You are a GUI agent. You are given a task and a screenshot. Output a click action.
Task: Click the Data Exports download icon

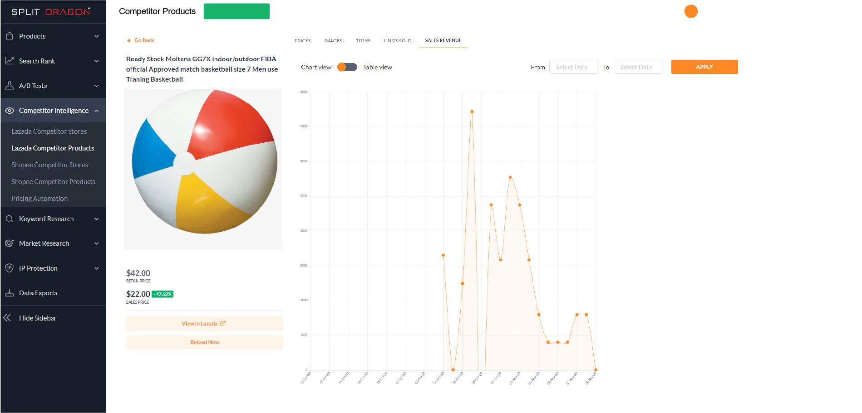9,293
